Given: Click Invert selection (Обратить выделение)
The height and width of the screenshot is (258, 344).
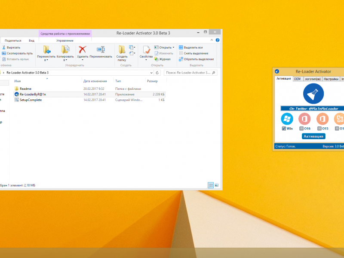Looking at the screenshot, I should point(196,59).
